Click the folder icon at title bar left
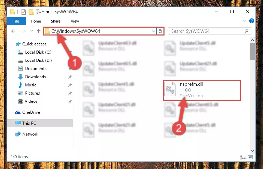The width and height of the screenshot is (263, 169). tap(12, 12)
